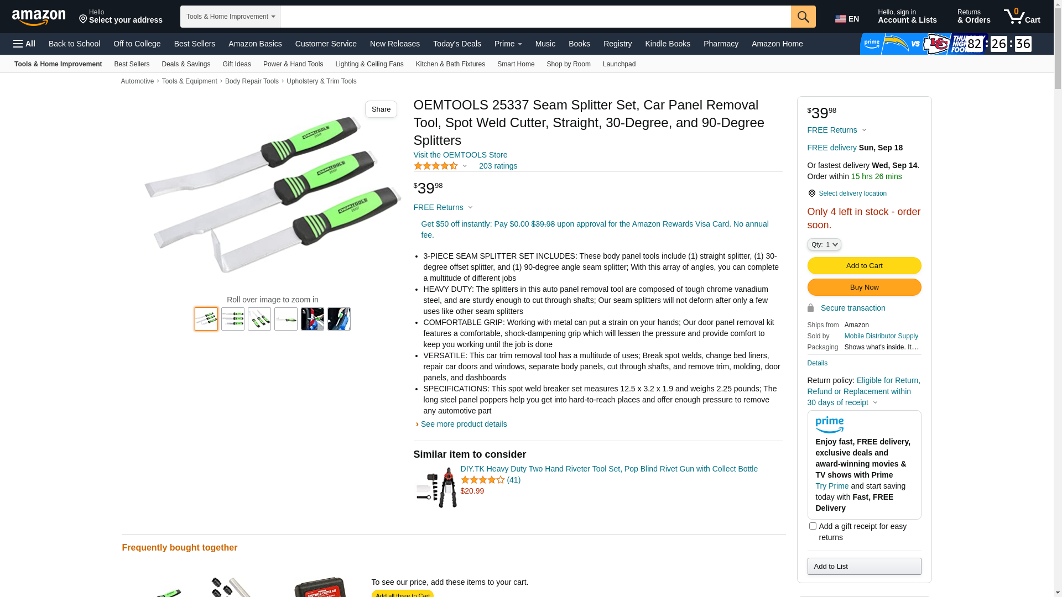The height and width of the screenshot is (597, 1062).
Task: Expand the Prime navigation menu
Action: point(508,44)
